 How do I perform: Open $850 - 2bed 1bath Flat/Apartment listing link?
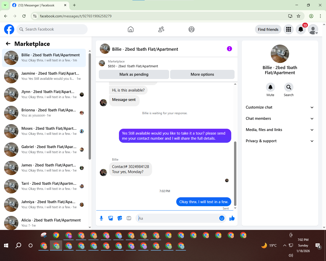[x=133, y=66]
